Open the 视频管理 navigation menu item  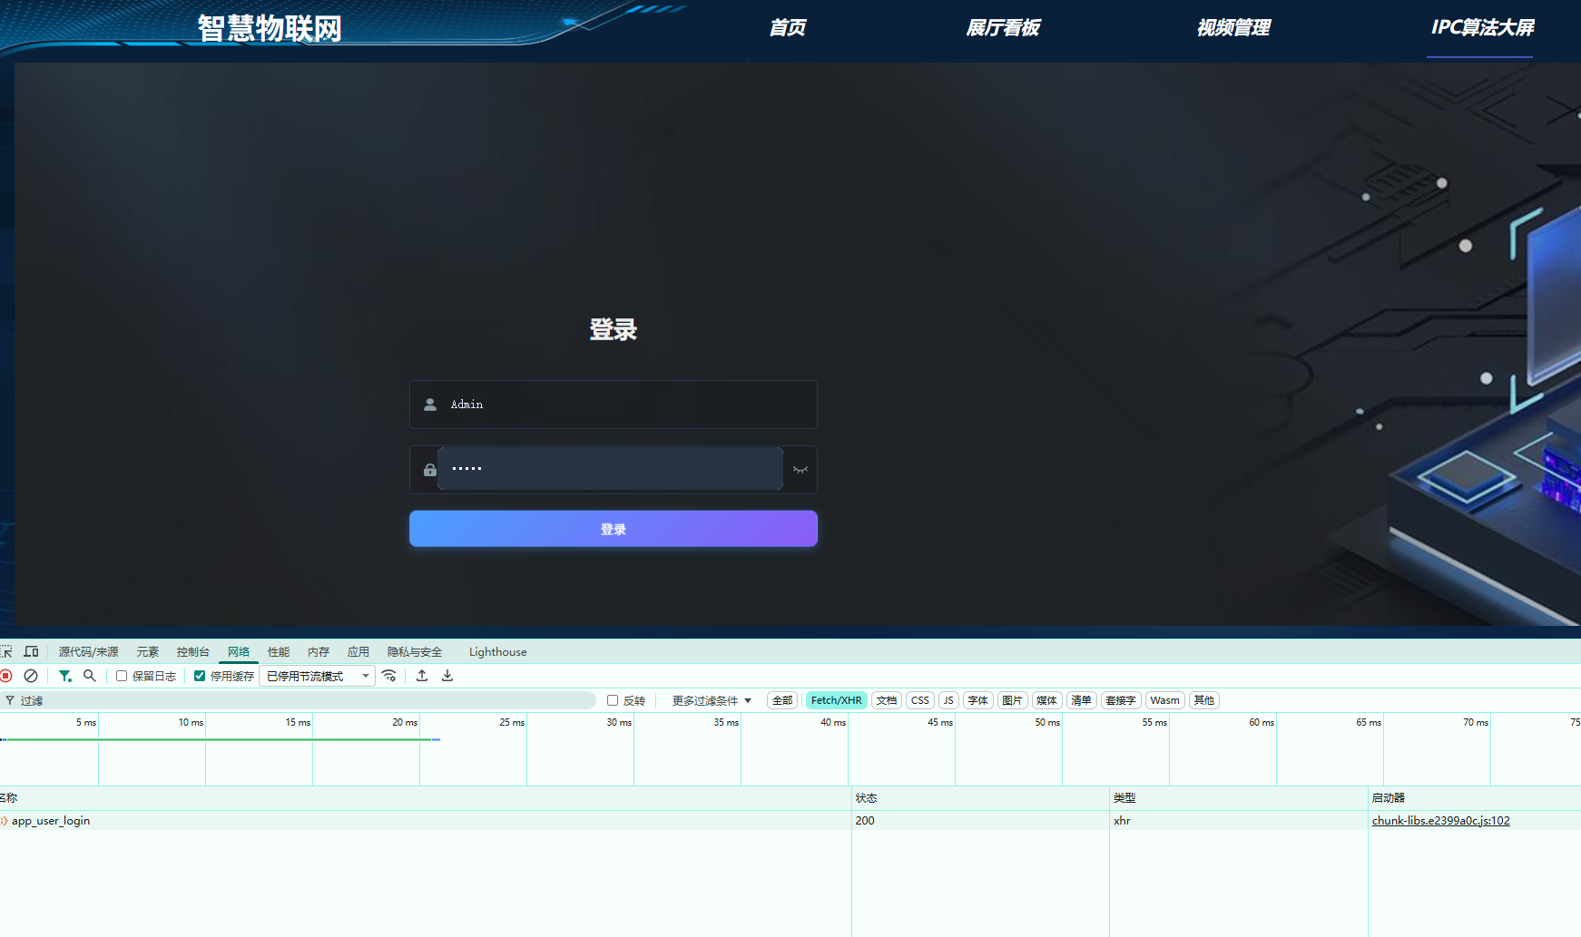pyautogui.click(x=1234, y=27)
